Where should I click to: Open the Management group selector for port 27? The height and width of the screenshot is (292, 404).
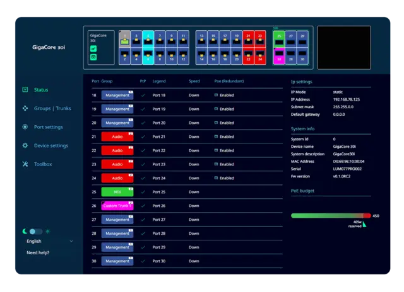pos(117,220)
